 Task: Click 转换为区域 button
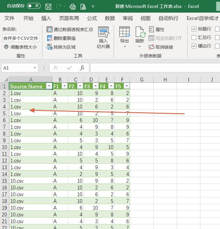pos(61,47)
